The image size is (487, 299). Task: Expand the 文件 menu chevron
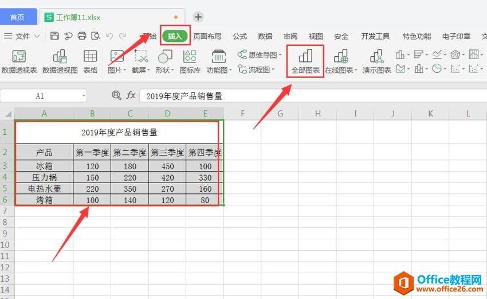[37, 36]
